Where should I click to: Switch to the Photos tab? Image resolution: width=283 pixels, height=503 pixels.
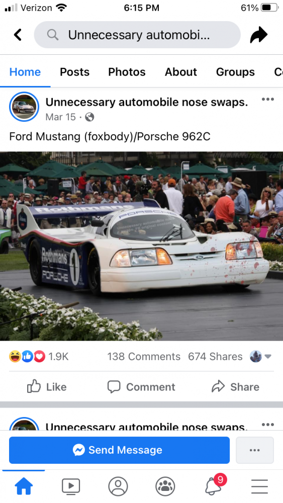pyautogui.click(x=127, y=72)
